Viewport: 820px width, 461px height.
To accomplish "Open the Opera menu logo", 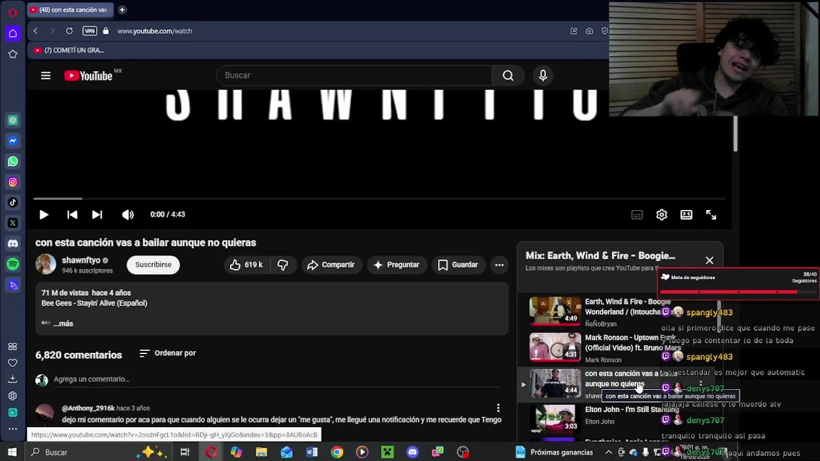I will 12,13.
